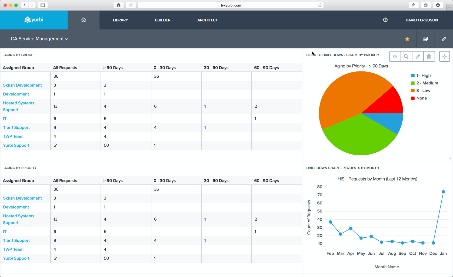This screenshot has height=277, width=453.
Task: Mark dashboard as favorite with star icon
Action: (x=407, y=39)
